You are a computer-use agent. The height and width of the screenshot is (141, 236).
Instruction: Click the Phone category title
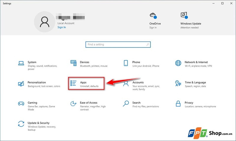pyautogui.click(x=136, y=62)
